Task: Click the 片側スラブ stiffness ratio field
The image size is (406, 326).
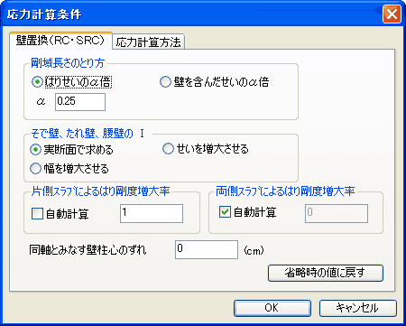Action: coord(152,213)
